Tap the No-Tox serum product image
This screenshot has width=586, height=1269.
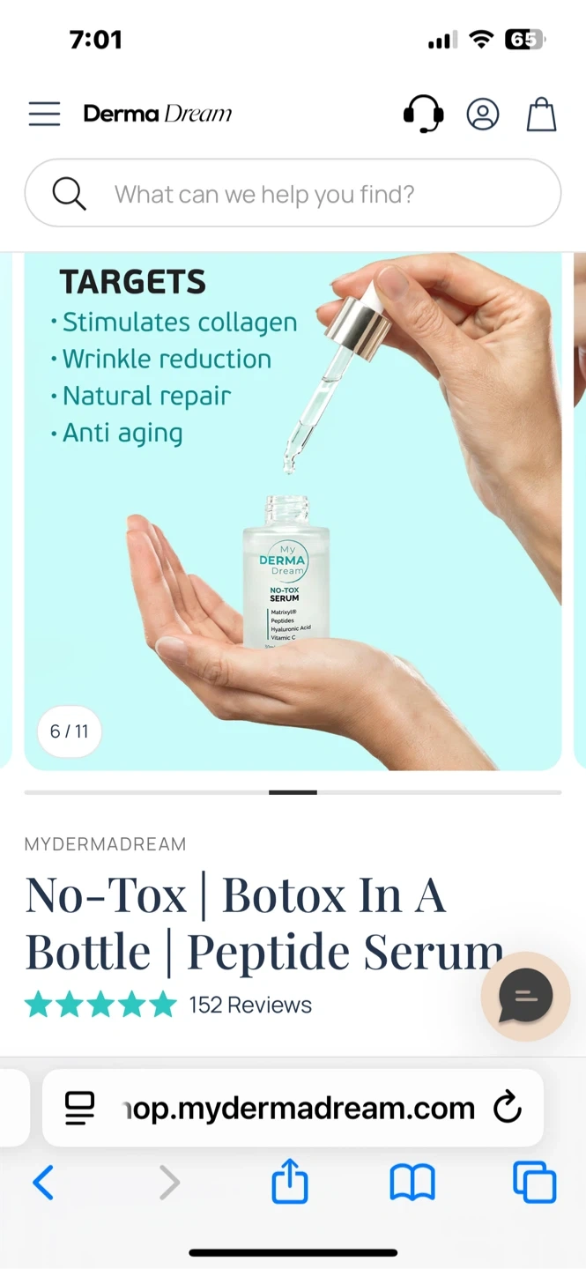(x=293, y=511)
